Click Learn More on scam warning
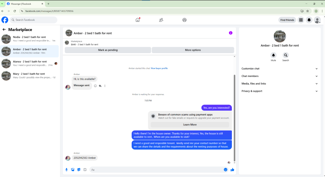 point(190,124)
